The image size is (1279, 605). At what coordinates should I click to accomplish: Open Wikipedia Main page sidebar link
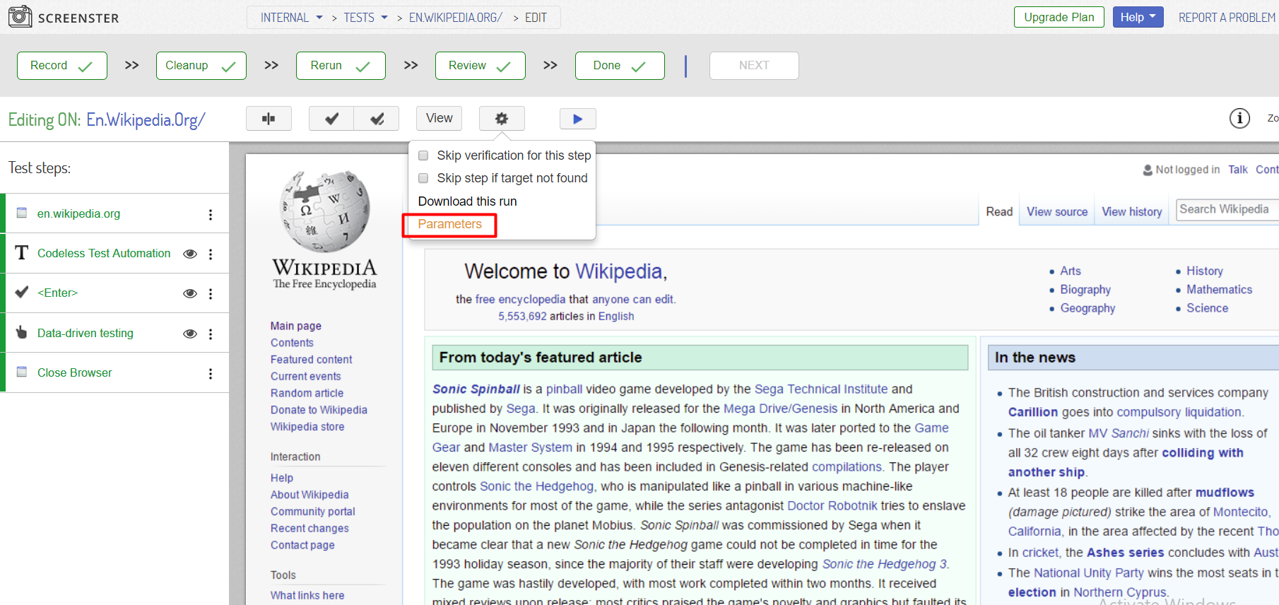point(295,326)
